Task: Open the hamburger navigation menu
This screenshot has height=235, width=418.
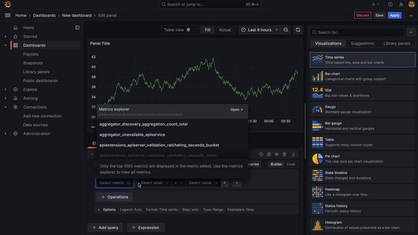Action: [x=8, y=16]
